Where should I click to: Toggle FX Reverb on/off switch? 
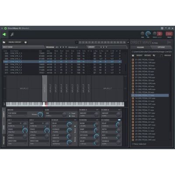[x=97, y=120]
